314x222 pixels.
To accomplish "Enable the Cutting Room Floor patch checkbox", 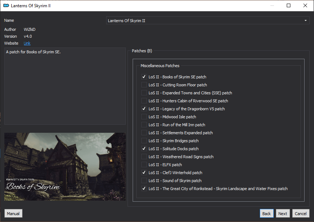I will pos(144,85).
